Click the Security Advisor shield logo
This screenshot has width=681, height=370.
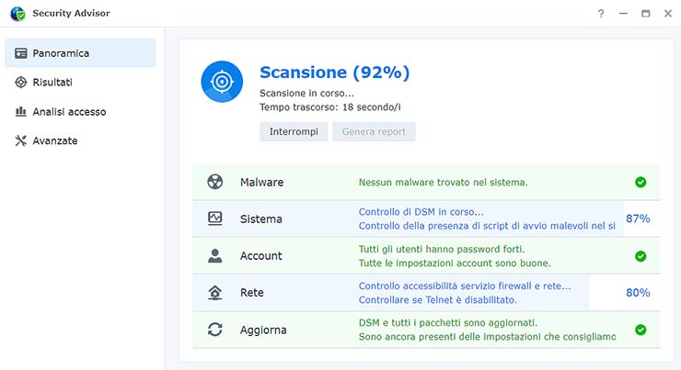point(17,14)
